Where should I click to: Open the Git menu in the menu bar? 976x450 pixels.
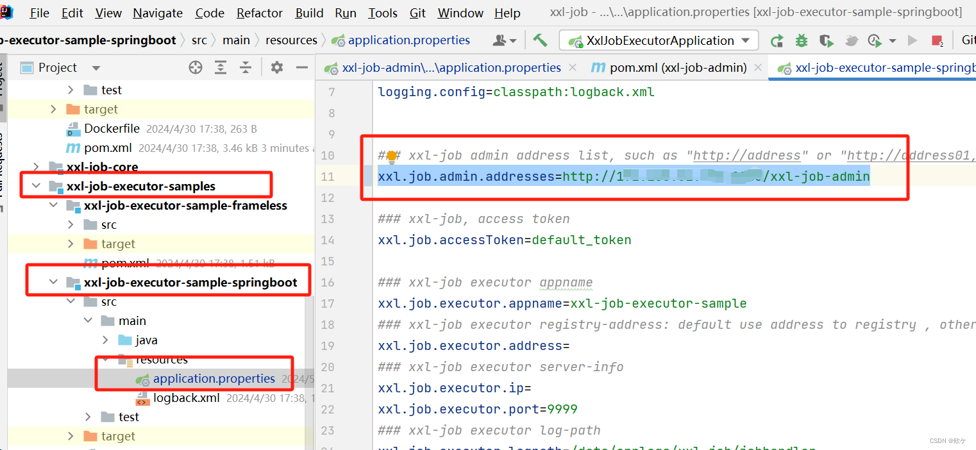click(417, 13)
